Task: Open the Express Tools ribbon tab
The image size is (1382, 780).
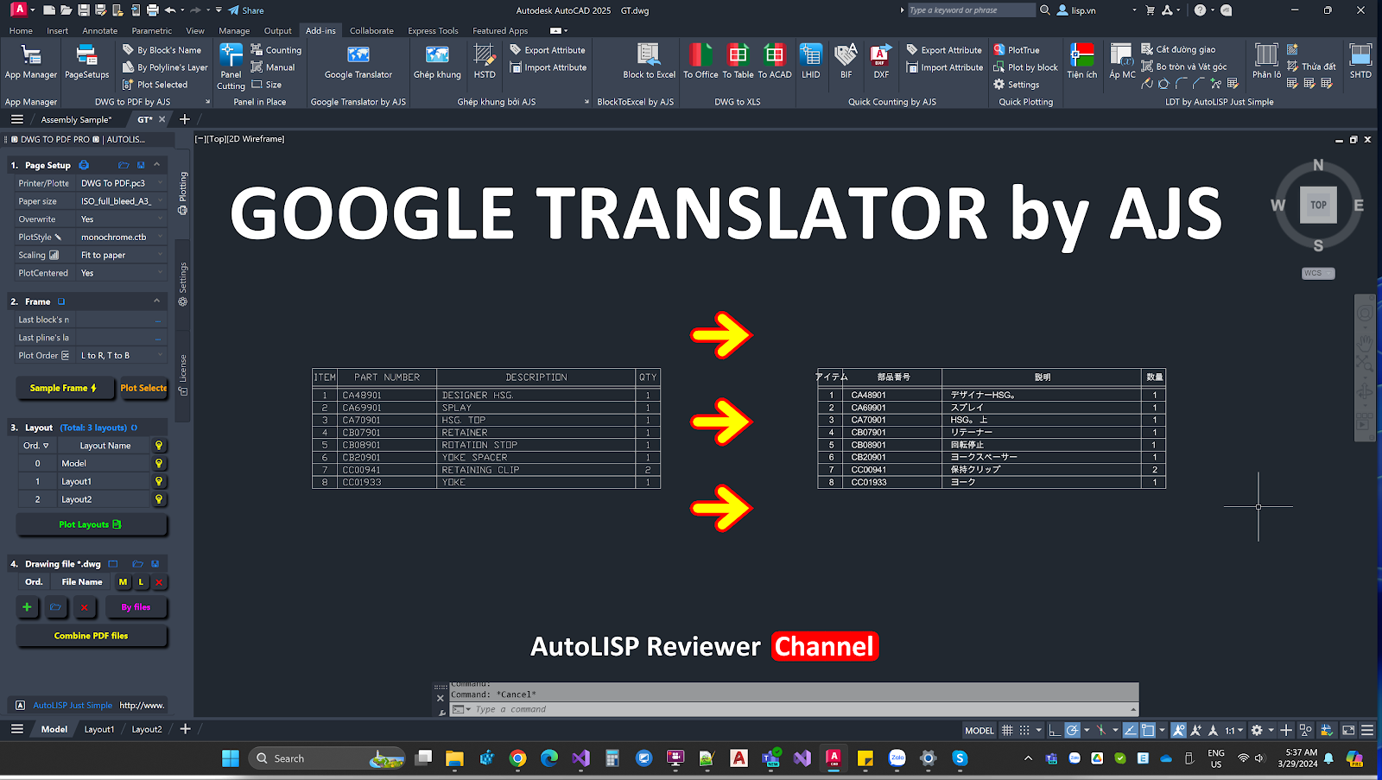Action: pos(433,30)
